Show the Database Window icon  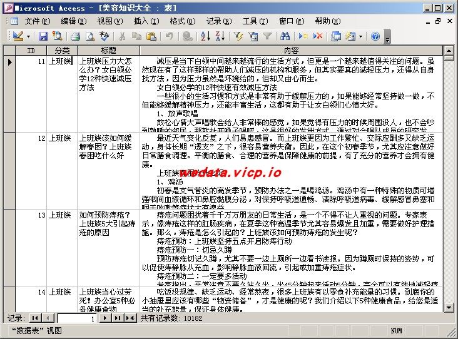[336, 36]
